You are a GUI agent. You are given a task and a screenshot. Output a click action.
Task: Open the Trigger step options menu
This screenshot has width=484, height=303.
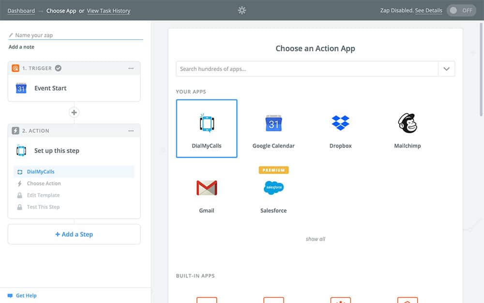pyautogui.click(x=131, y=68)
